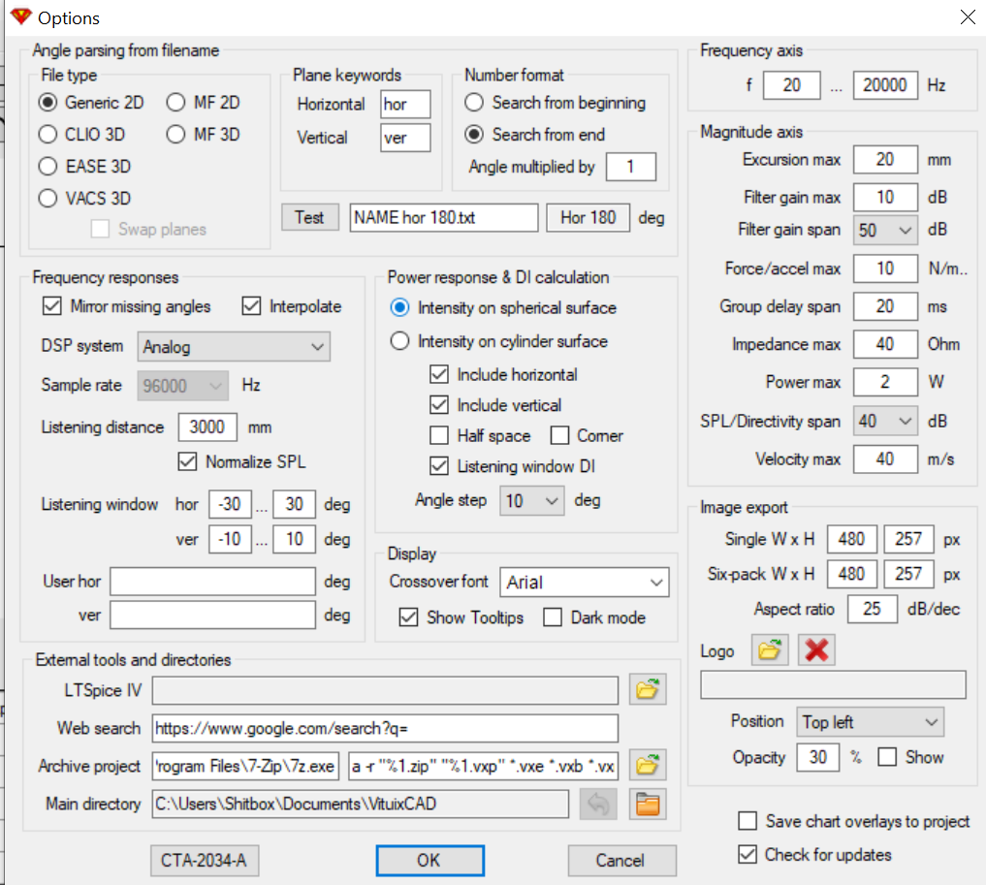Open DSP system Analog dropdown
986x885 pixels.
[x=234, y=347]
